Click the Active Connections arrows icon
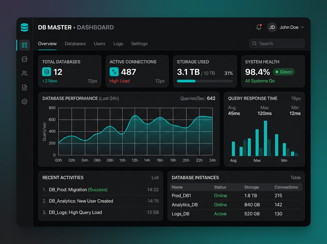This screenshot has height=244, width=327. click(114, 72)
